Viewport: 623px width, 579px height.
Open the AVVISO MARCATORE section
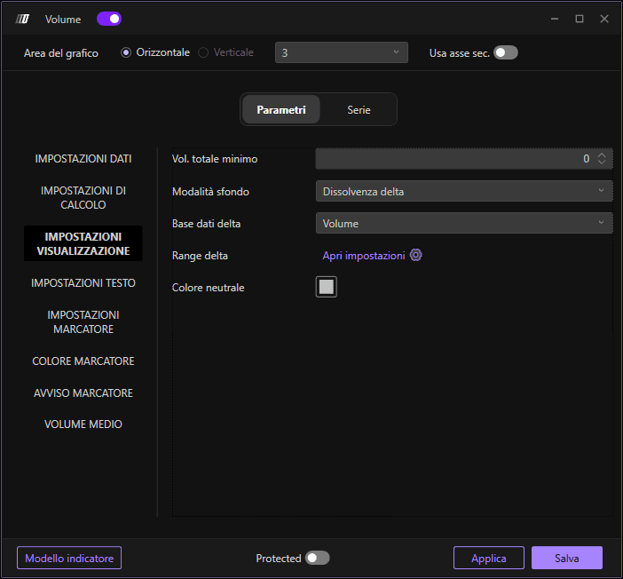tap(83, 393)
